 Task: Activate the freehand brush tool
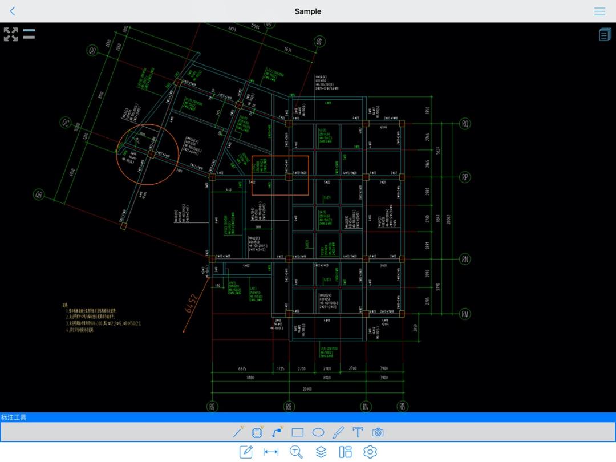coord(338,432)
